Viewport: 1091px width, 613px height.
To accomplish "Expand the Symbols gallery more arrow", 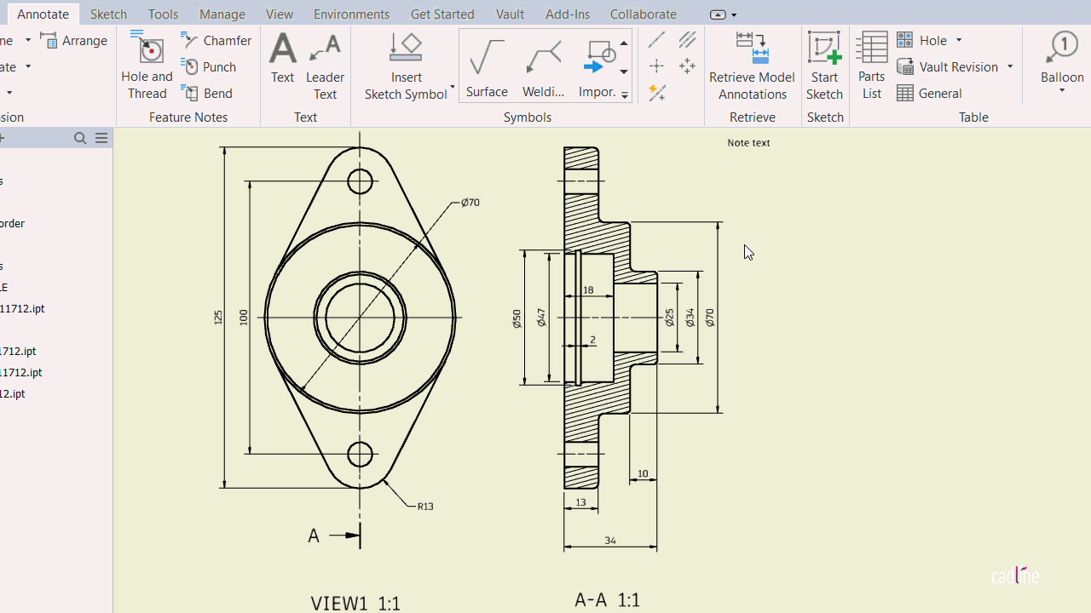I will 624,95.
